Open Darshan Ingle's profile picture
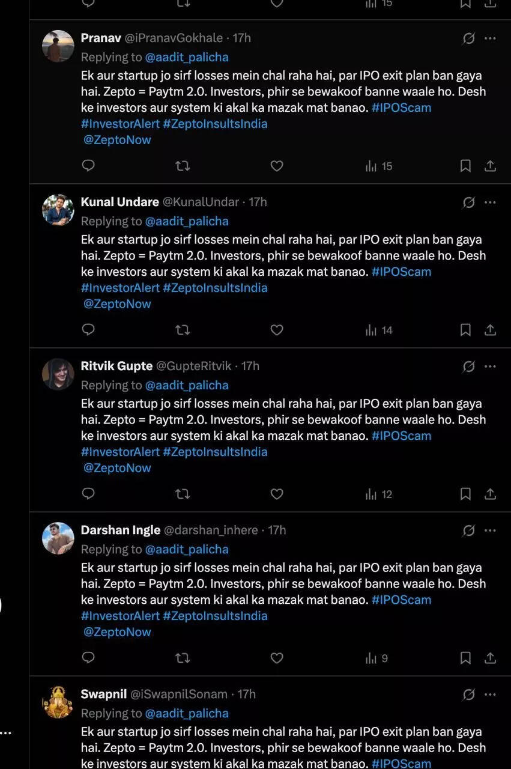Viewport: 511px width, 769px height. pyautogui.click(x=58, y=538)
